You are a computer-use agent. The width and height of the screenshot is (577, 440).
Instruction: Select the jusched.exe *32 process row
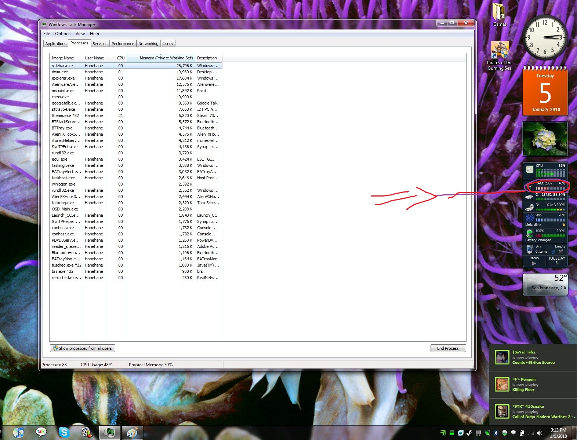pos(136,265)
